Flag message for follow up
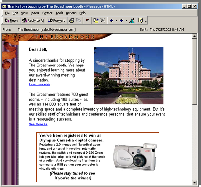Image resolution: width=201 pixels, height=187 pixels. (x=87, y=21)
